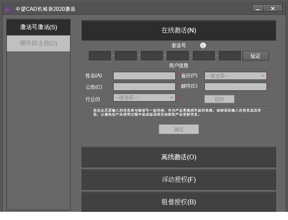Click the fifth activation code box

click(x=204, y=56)
